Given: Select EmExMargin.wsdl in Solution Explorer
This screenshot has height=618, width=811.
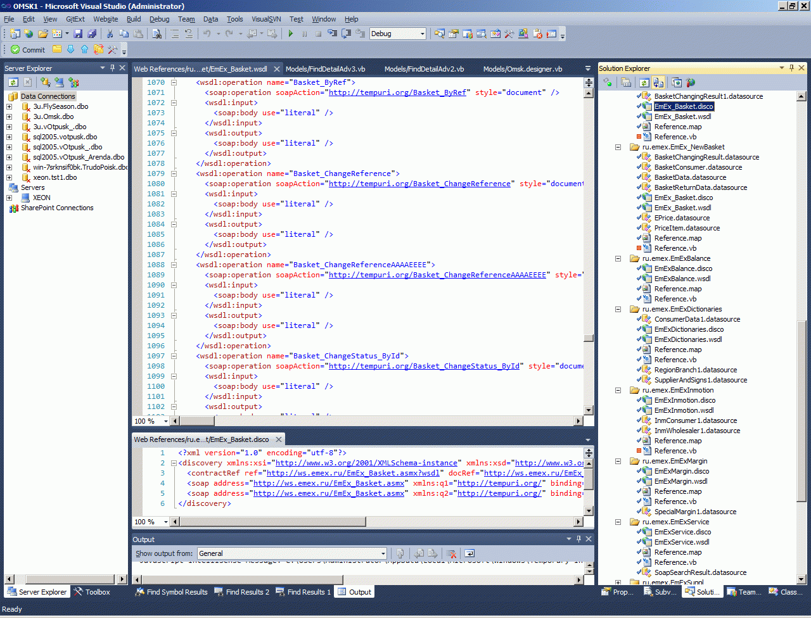Looking at the screenshot, I should click(680, 481).
